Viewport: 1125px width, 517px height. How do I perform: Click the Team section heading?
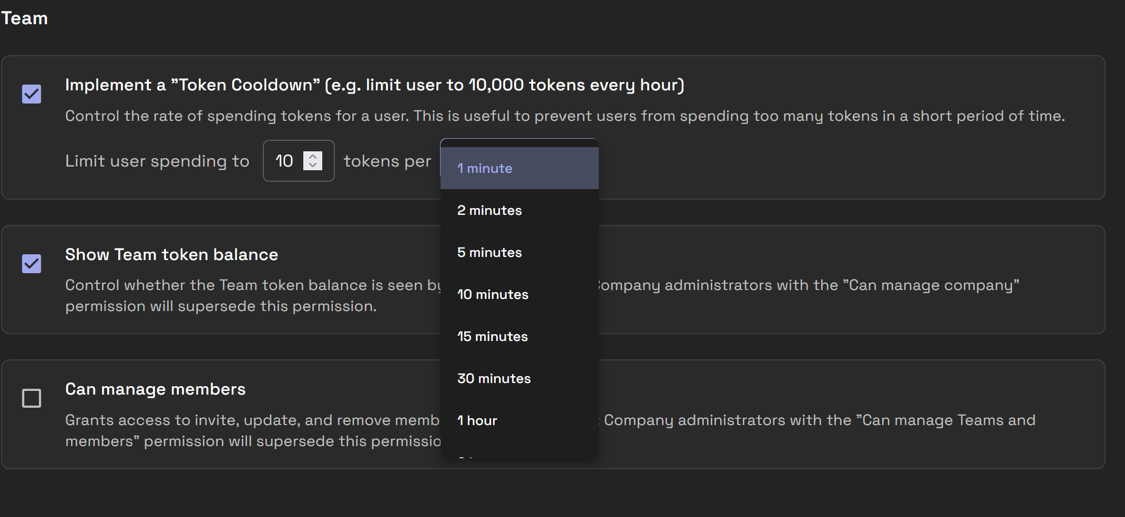25,18
